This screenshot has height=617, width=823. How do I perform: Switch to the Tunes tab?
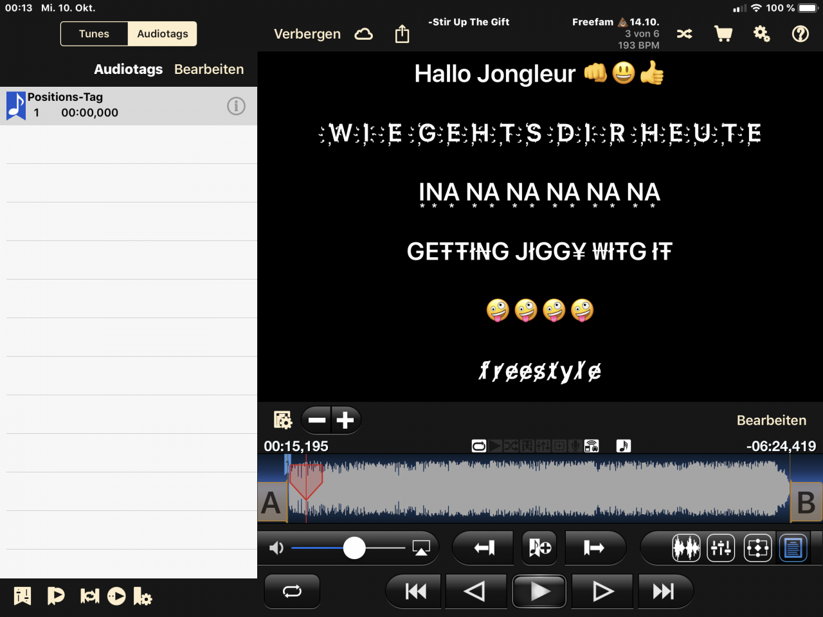coord(94,34)
